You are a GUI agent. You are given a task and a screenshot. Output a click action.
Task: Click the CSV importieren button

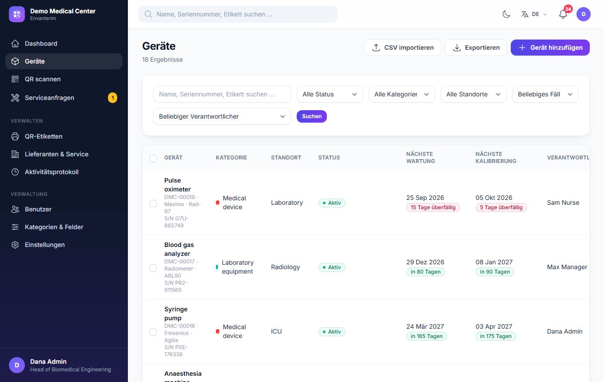403,48
